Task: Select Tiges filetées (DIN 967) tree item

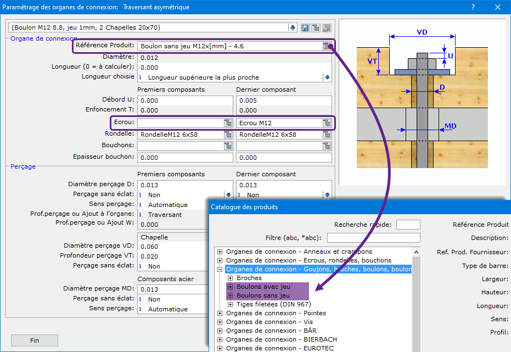Action: tap(274, 304)
